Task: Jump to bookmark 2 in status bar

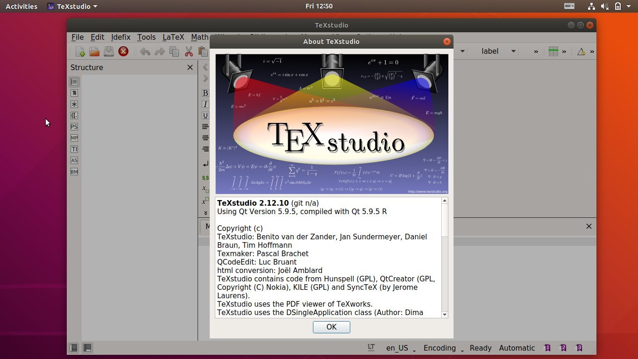Action: click(563, 348)
